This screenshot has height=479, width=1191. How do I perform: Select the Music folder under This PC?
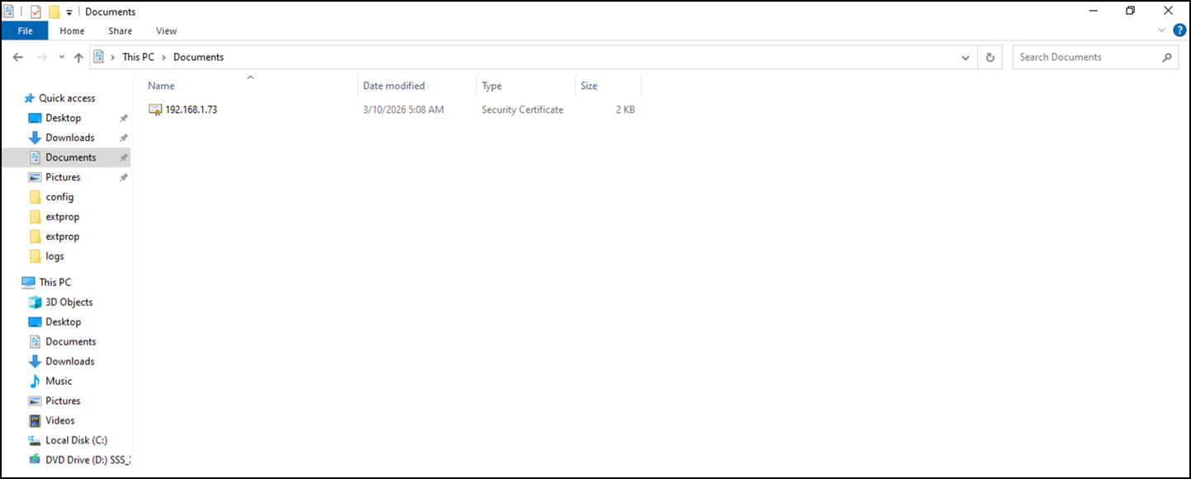(58, 381)
